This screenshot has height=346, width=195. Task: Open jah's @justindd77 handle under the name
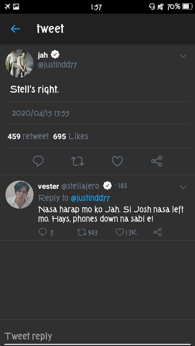click(x=57, y=65)
